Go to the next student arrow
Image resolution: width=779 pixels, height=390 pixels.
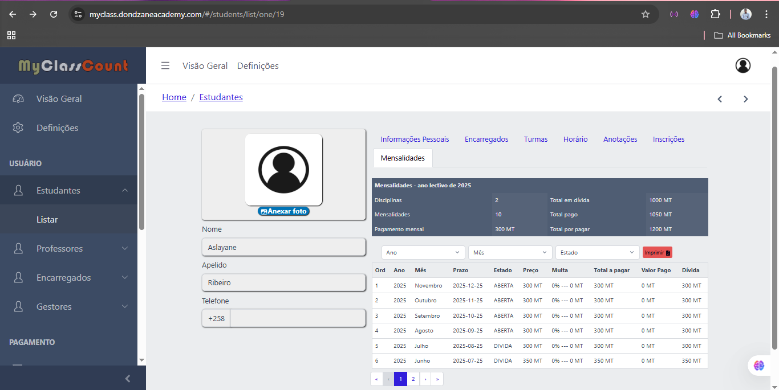(x=745, y=99)
